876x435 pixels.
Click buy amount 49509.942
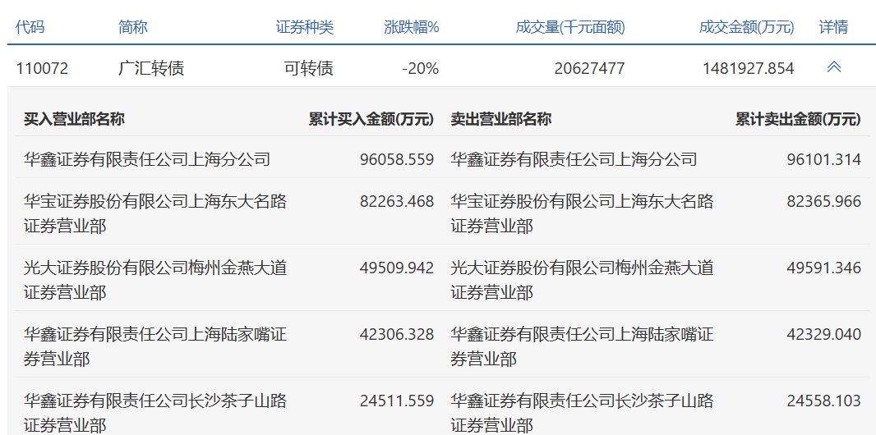point(396,268)
